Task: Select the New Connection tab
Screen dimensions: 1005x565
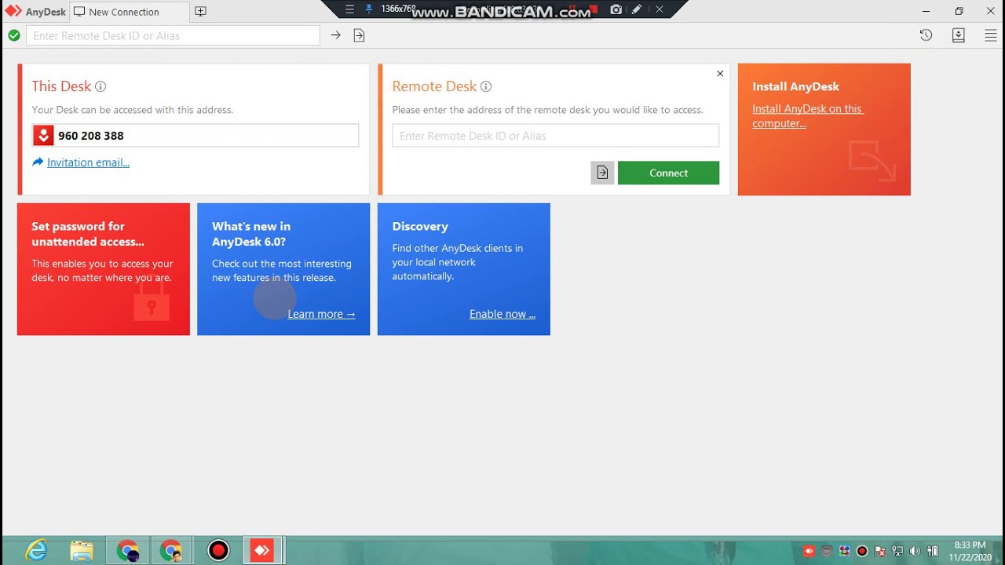Action: 129,12
